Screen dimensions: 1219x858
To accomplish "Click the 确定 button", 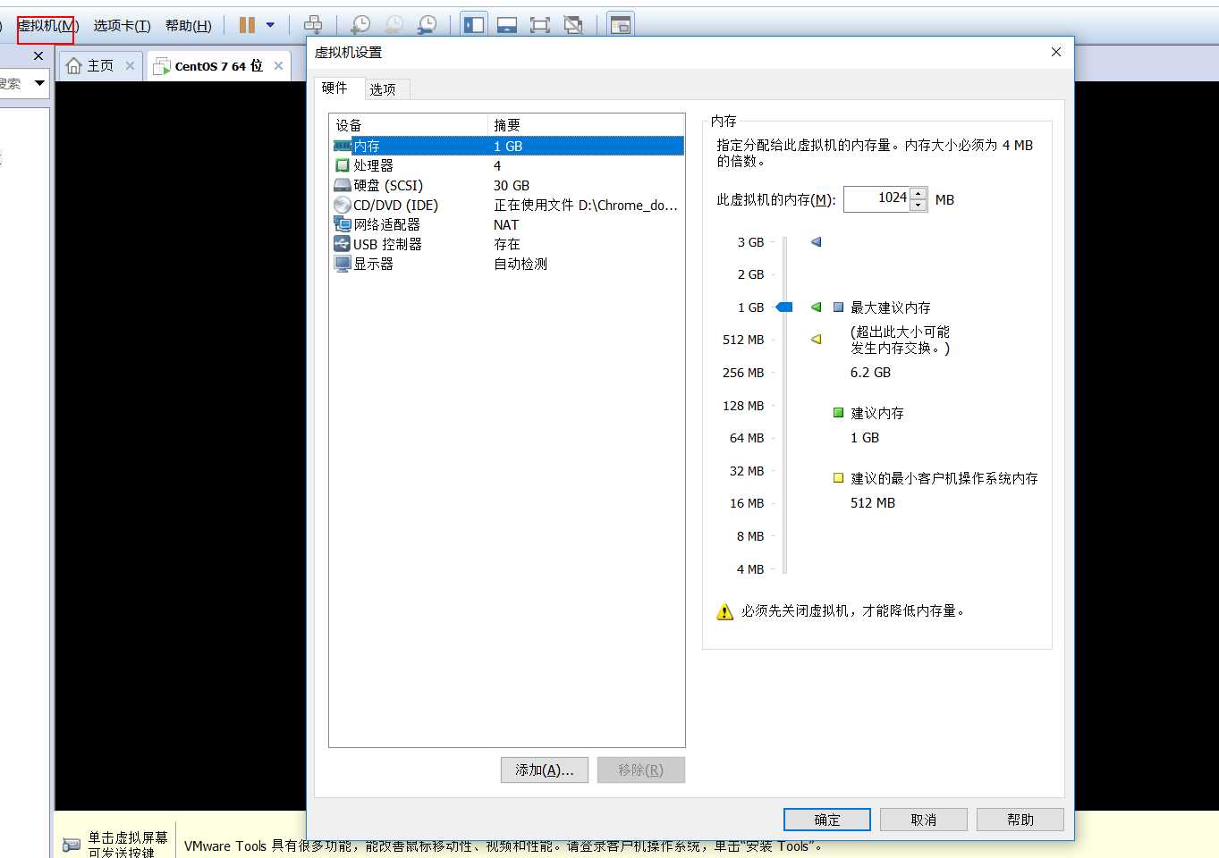I will (x=827, y=820).
